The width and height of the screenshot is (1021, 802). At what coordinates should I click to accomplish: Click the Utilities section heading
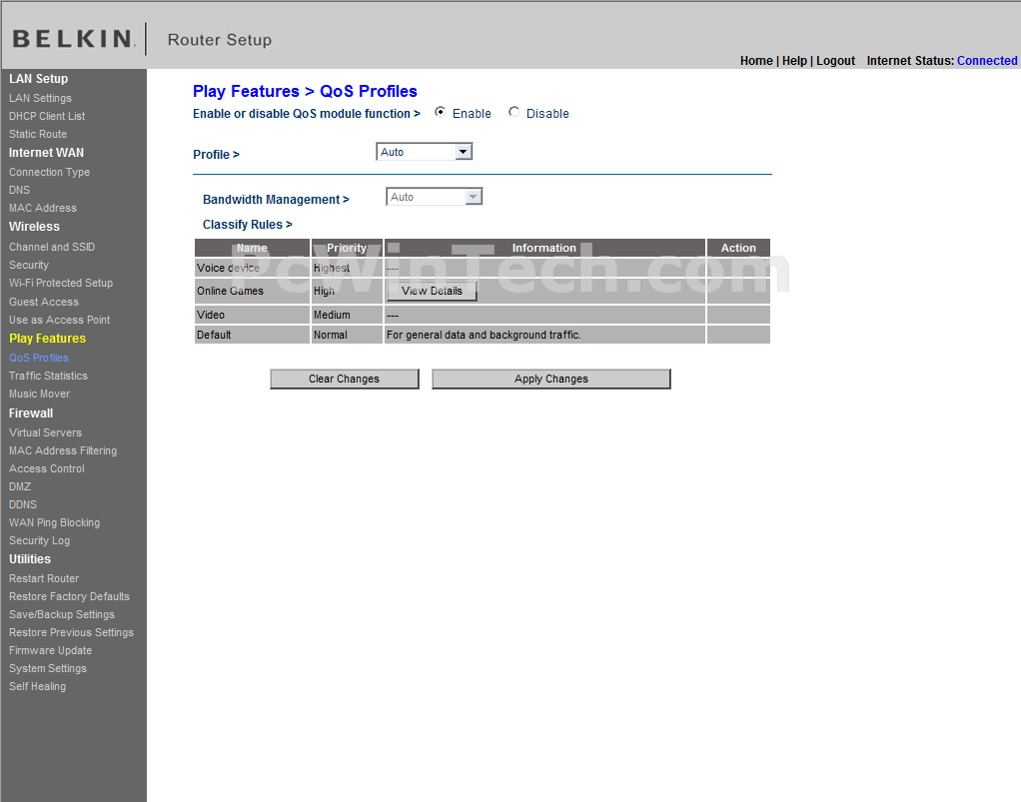pyautogui.click(x=29, y=559)
